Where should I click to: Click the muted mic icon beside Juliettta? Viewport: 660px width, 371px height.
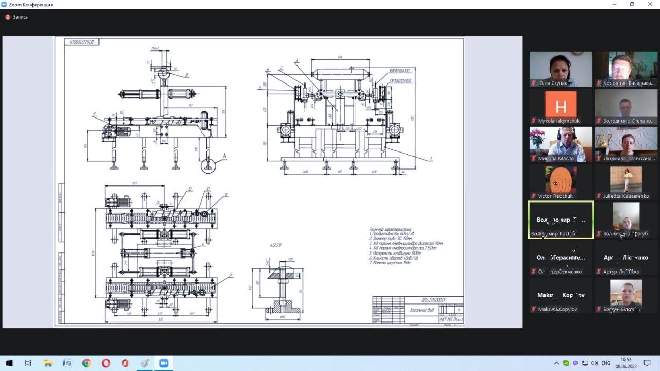click(599, 196)
